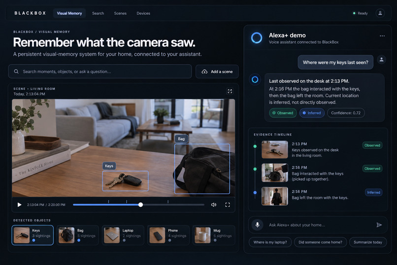Open the bag left room evidence thumbnail
The image size is (397, 265).
coord(275,196)
